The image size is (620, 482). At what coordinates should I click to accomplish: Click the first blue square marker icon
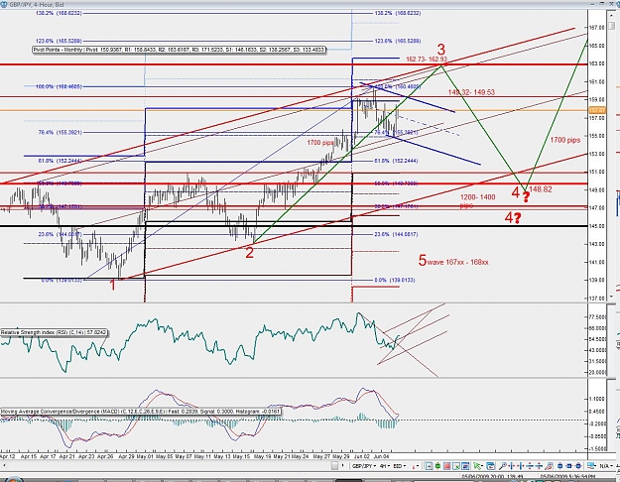coord(559,466)
